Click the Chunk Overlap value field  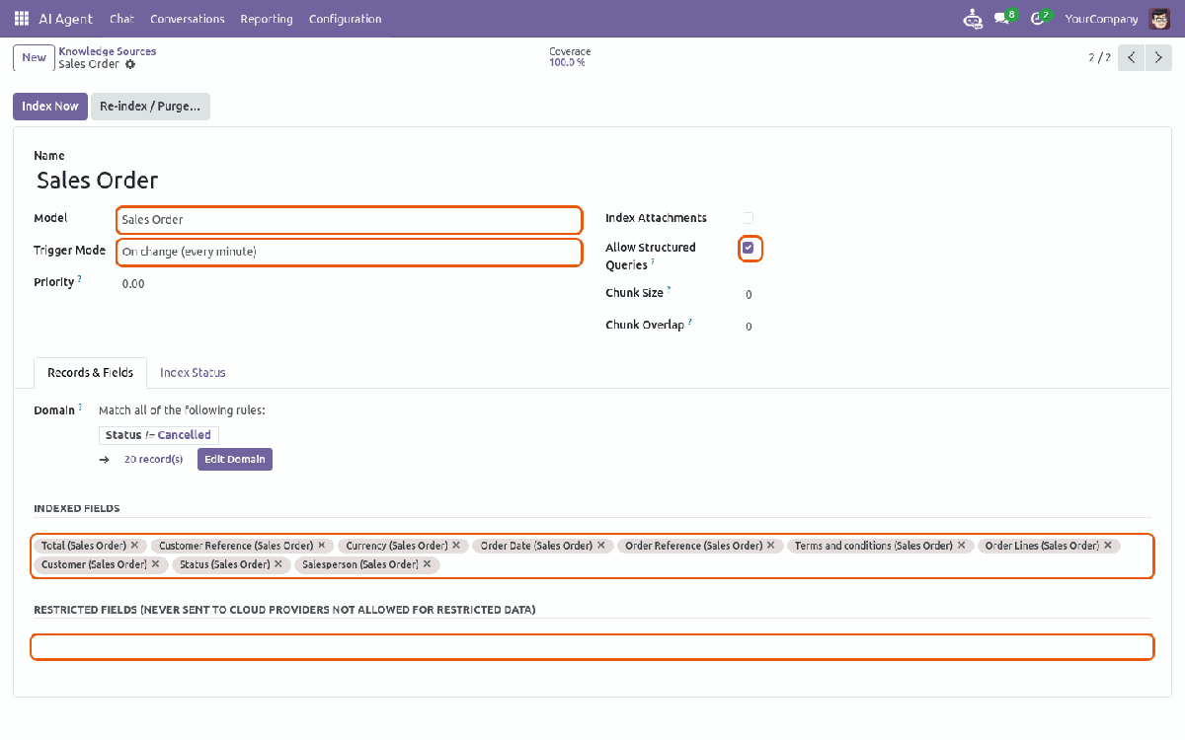(x=749, y=327)
